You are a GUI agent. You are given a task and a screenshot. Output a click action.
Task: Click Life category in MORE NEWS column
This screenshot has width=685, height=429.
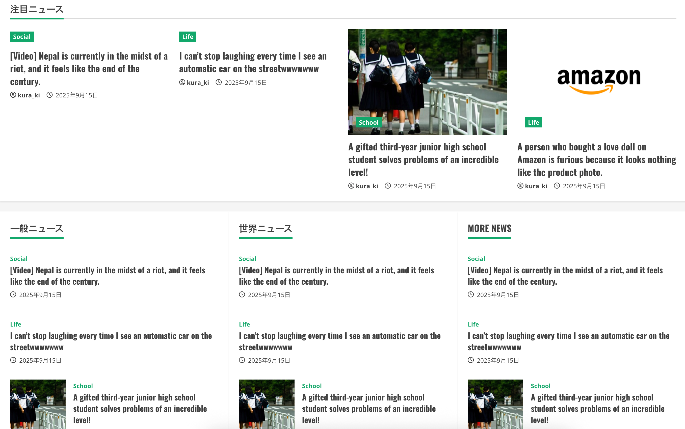pyautogui.click(x=473, y=324)
